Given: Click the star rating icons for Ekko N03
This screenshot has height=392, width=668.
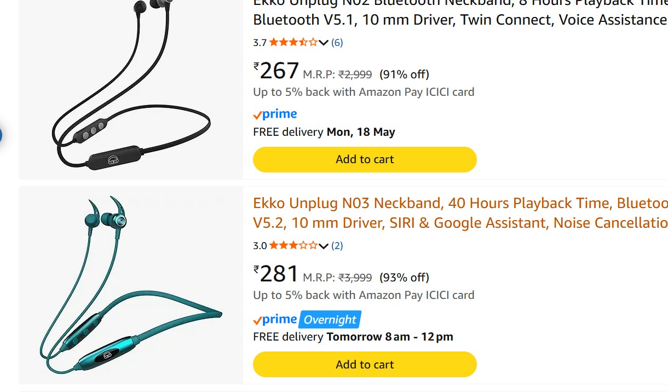Looking at the screenshot, I should coord(293,245).
